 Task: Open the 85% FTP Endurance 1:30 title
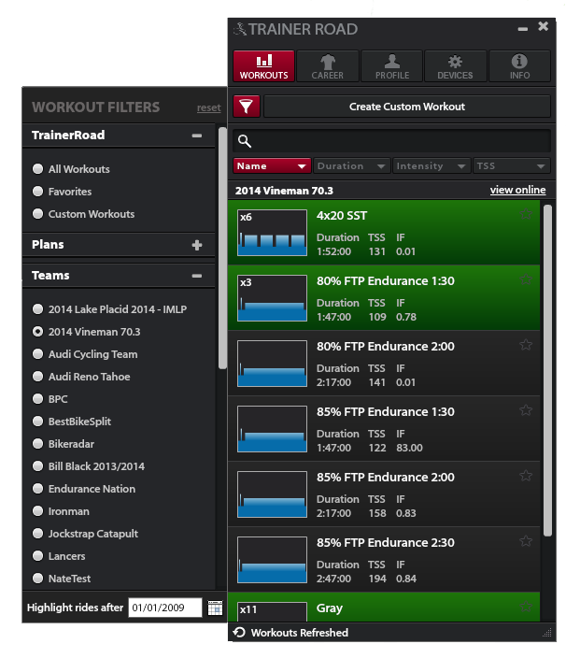point(386,411)
